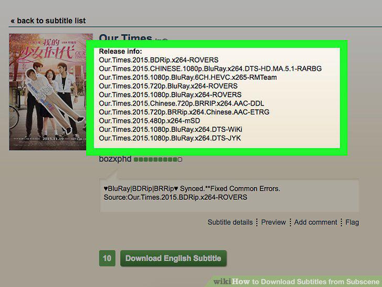Select the DTS-JYK release line

pos(170,138)
